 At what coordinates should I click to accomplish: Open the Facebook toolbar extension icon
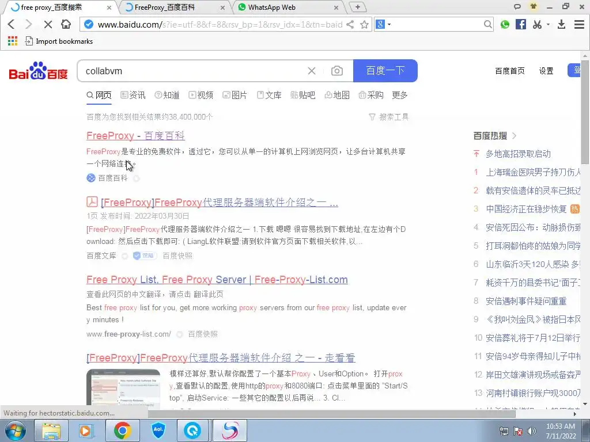coord(521,24)
